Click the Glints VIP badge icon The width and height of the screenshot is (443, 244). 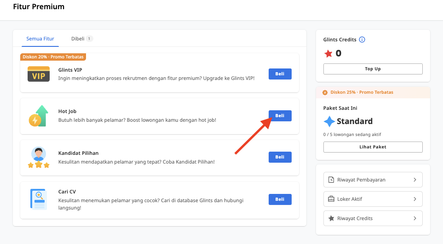tap(39, 74)
